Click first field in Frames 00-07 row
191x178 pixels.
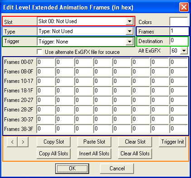click(x=46, y=62)
